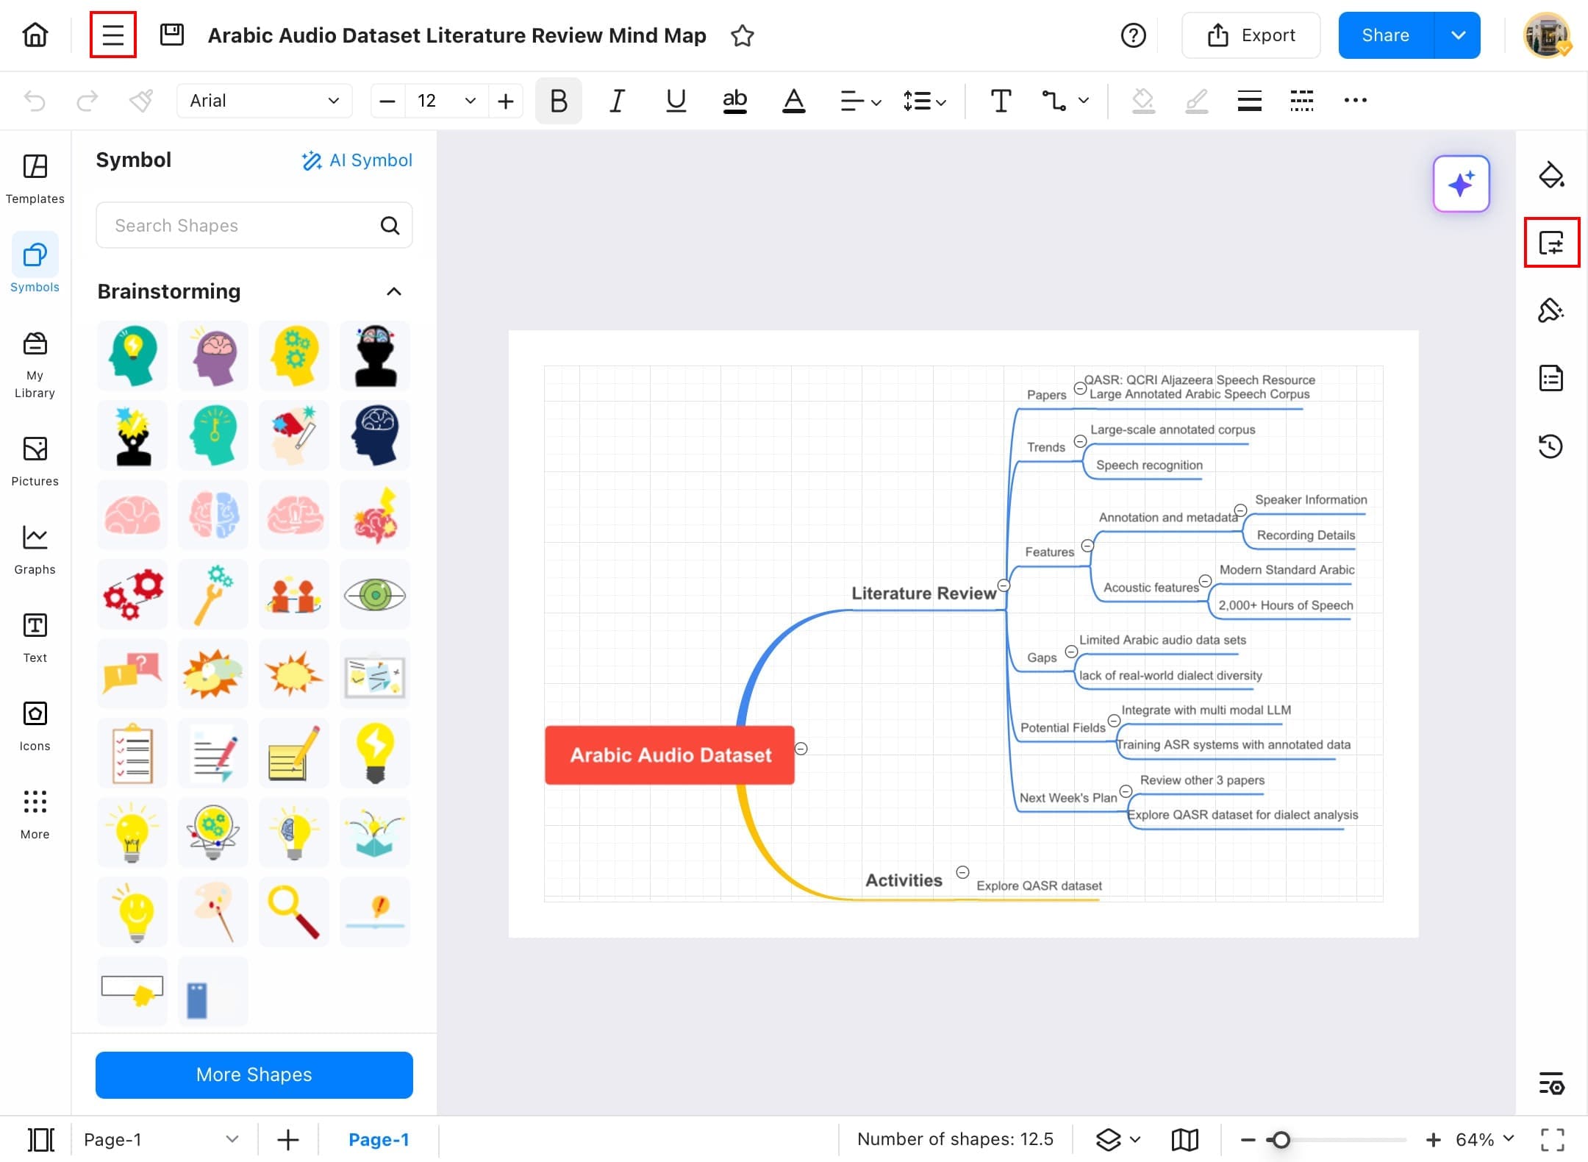Viewport: 1588px width, 1162px height.
Task: Collapse the Literature Review branch
Action: click(1004, 585)
